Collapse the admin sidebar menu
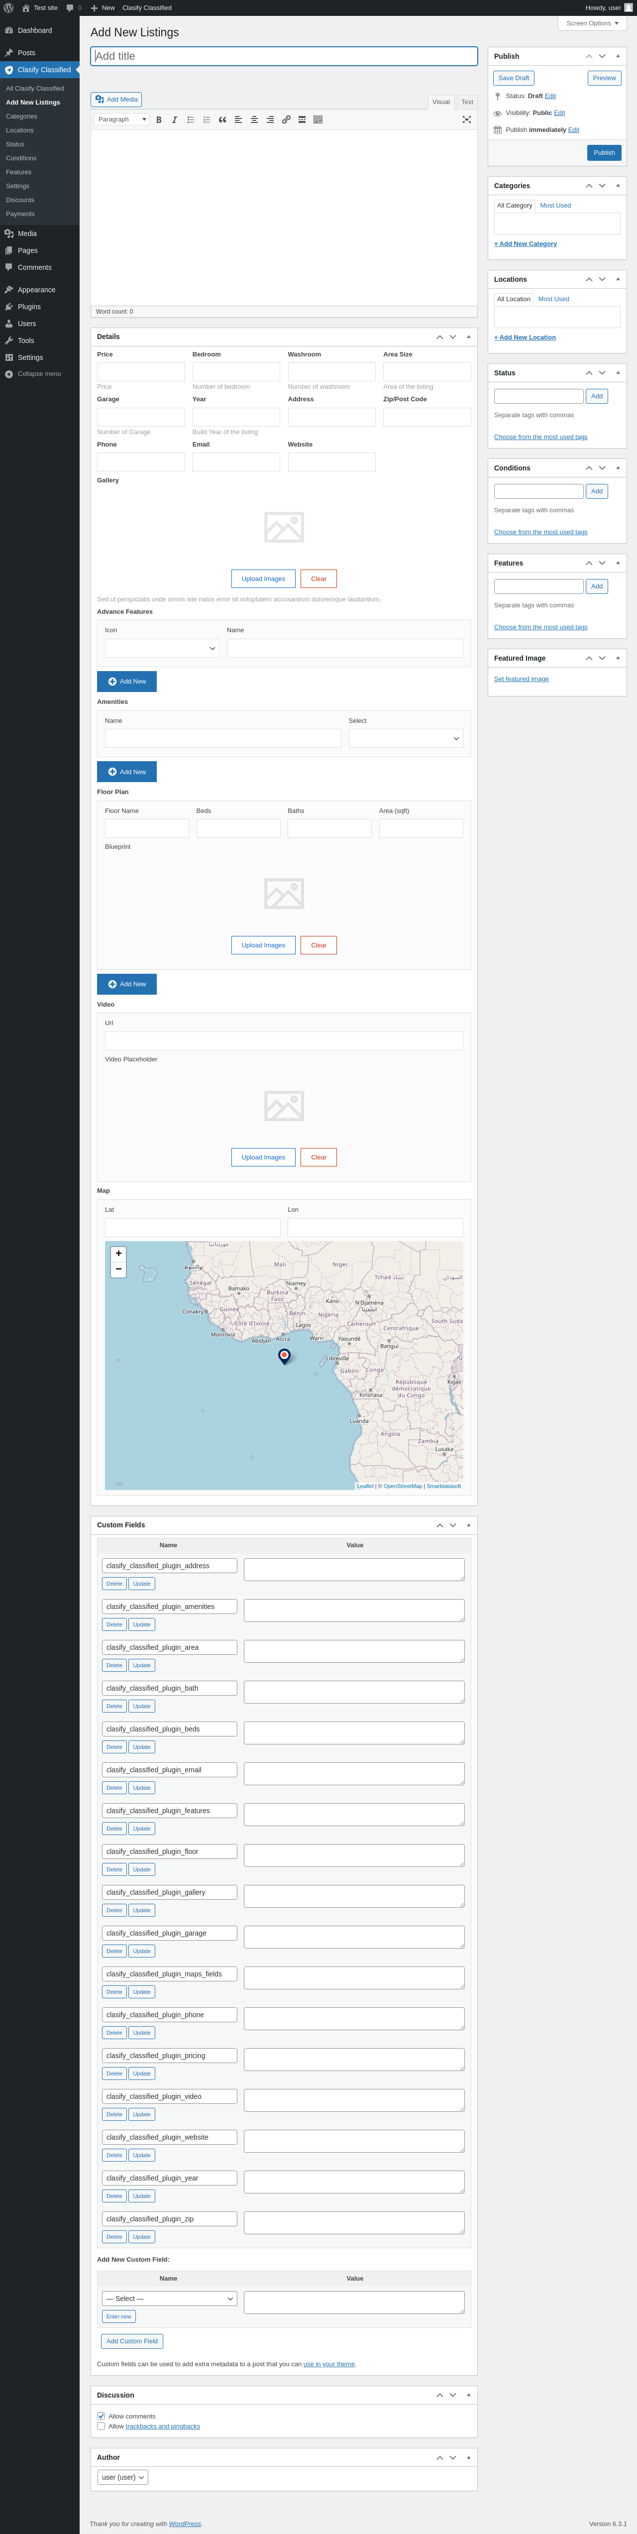Screen dimensions: 637x2534 [x=32, y=374]
